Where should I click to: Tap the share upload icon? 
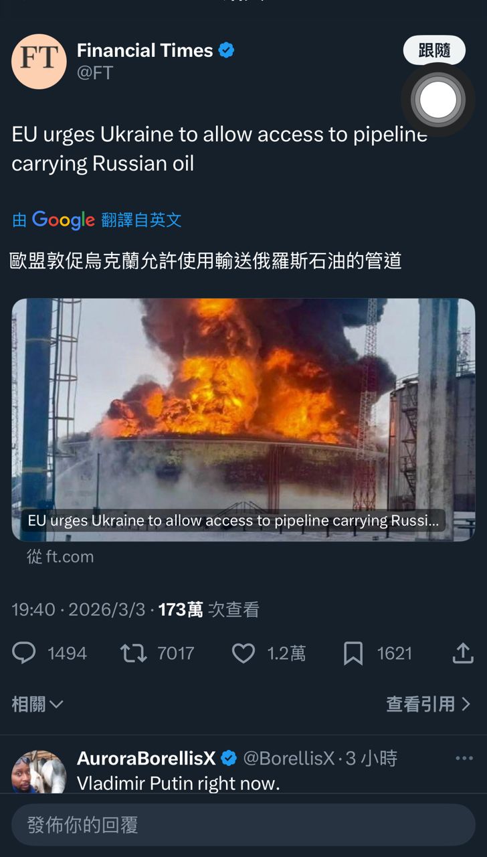(463, 653)
